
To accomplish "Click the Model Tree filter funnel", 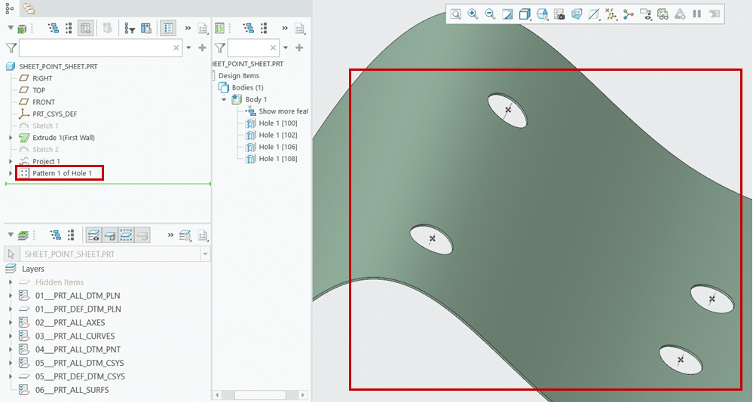I will pos(11,48).
